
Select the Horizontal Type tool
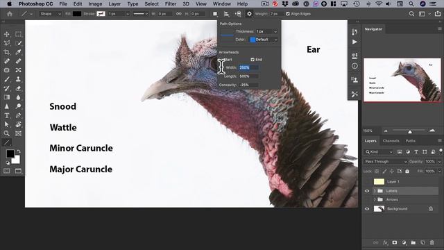coord(7,115)
